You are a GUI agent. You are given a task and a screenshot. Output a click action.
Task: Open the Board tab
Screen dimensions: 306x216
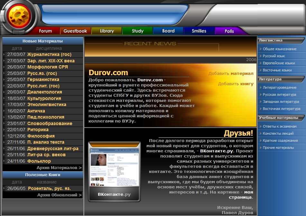tap(168, 31)
